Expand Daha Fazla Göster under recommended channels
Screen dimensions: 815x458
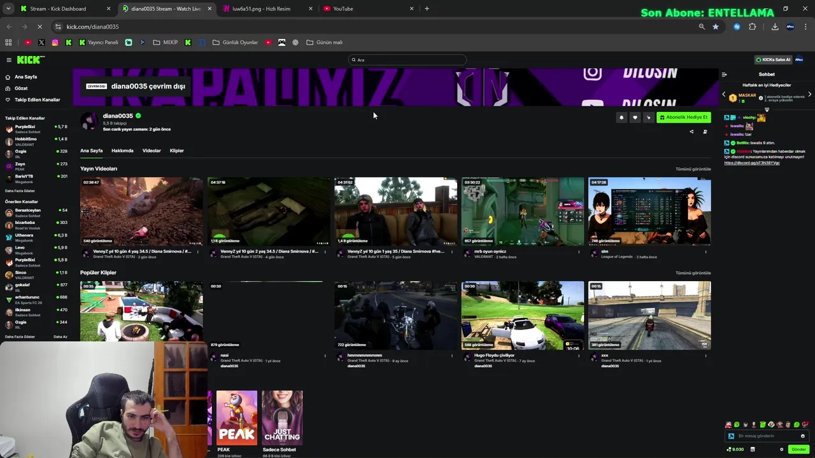point(20,337)
